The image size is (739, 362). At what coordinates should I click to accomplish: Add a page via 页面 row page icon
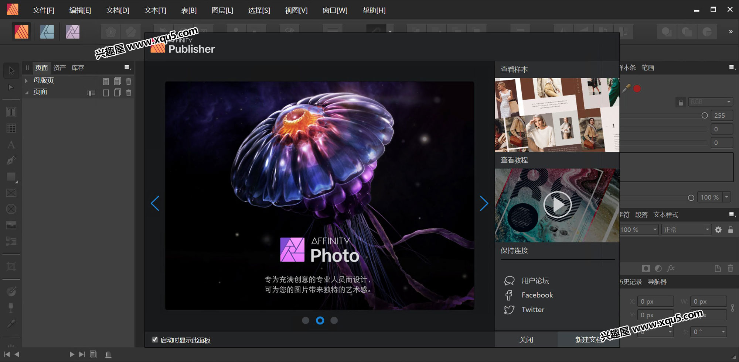pyautogui.click(x=106, y=93)
